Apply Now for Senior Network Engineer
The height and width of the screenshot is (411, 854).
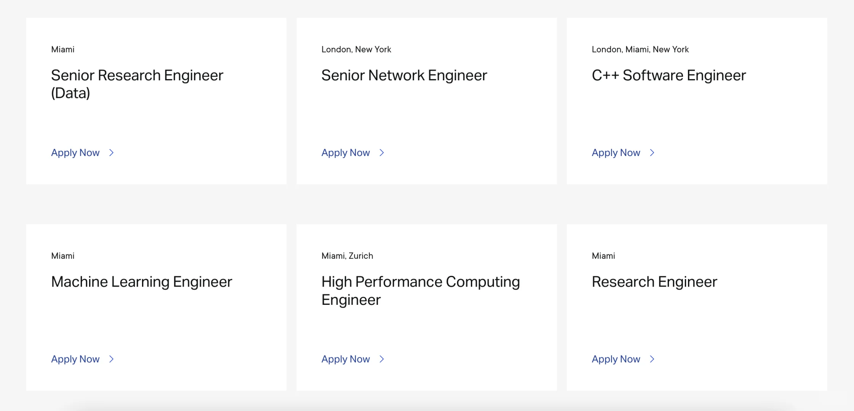pyautogui.click(x=345, y=153)
